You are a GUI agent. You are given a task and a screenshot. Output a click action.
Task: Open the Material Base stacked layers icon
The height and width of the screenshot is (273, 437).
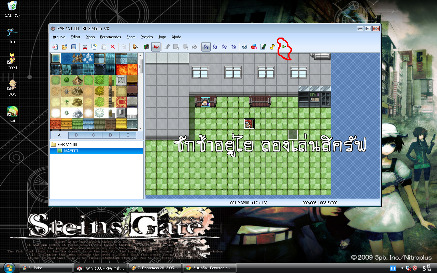pyautogui.click(x=245, y=47)
